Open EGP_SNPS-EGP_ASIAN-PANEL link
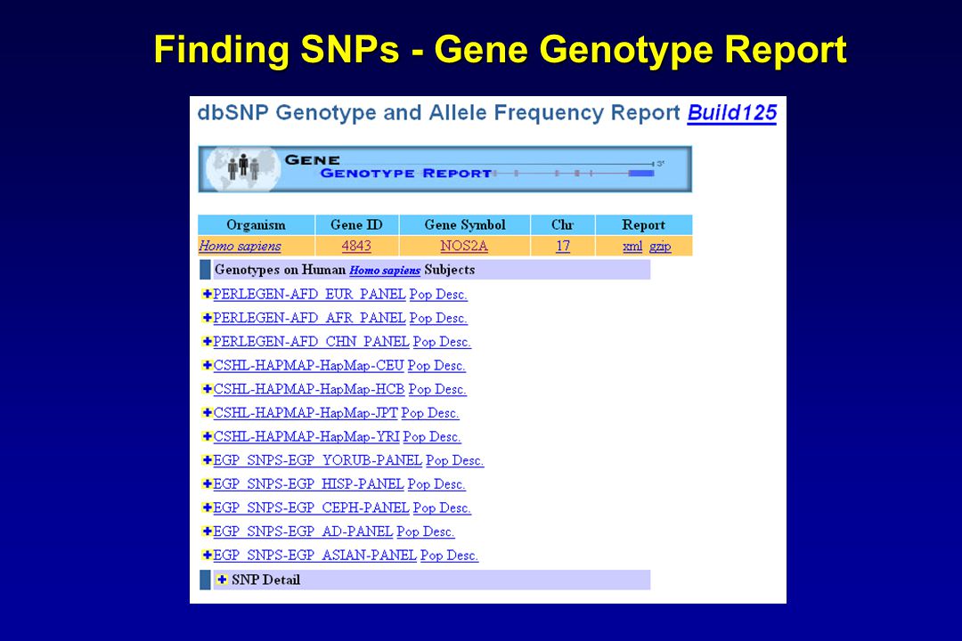The height and width of the screenshot is (641, 962). pos(314,556)
